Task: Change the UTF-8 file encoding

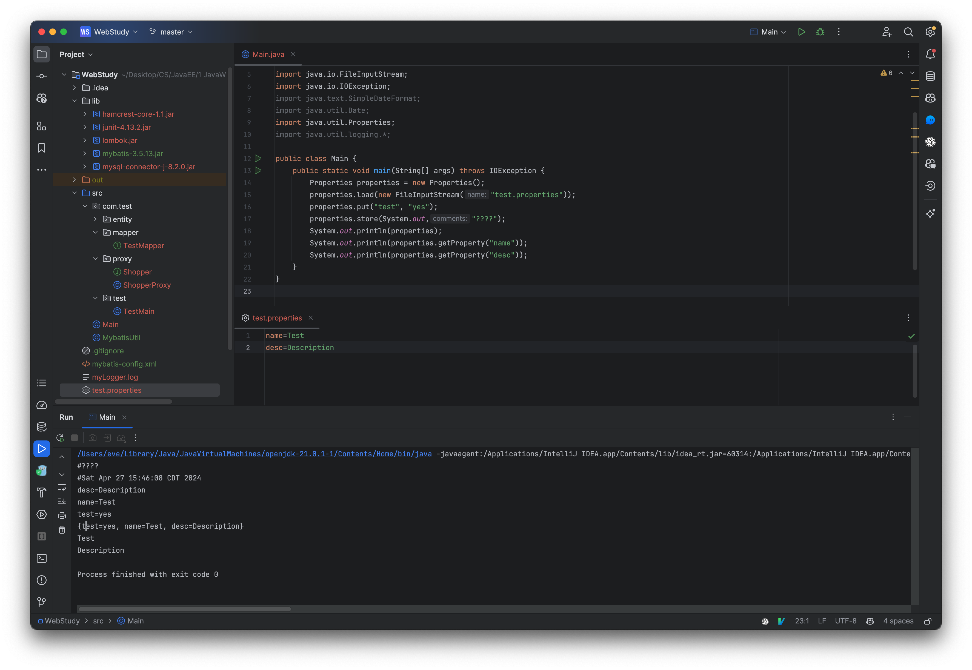Action: [845, 621]
